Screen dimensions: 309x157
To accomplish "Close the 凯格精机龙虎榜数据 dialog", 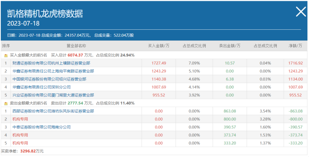I will point(301,12).
